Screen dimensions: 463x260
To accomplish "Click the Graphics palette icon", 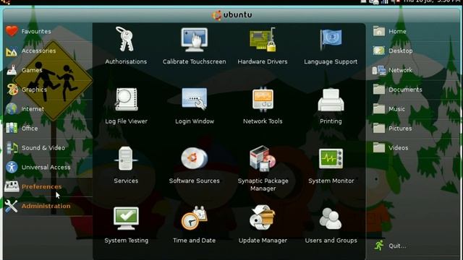I will pos(12,90).
